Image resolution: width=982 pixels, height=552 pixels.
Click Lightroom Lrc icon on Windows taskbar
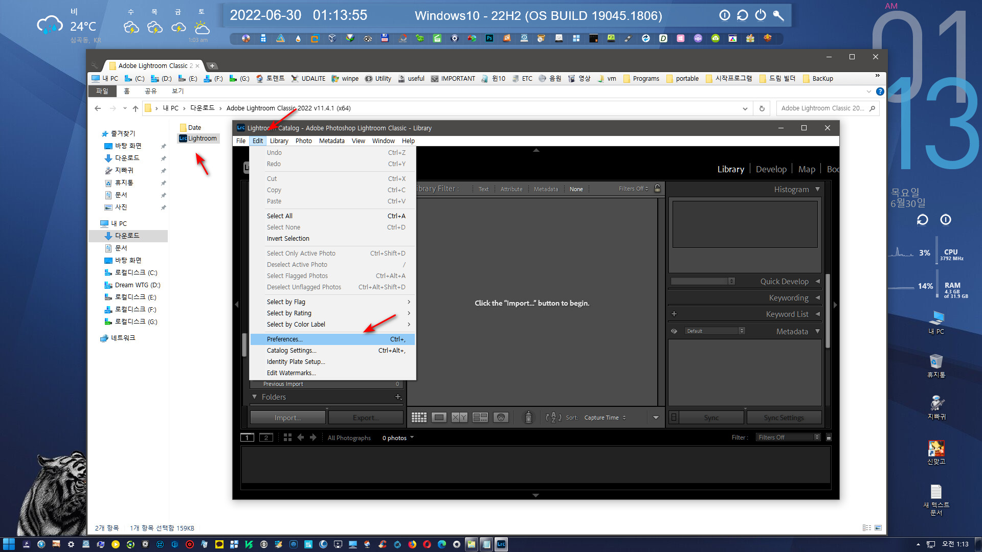[501, 544]
